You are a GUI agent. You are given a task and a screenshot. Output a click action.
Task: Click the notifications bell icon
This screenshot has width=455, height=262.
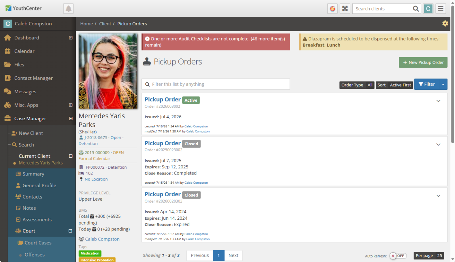[68, 9]
